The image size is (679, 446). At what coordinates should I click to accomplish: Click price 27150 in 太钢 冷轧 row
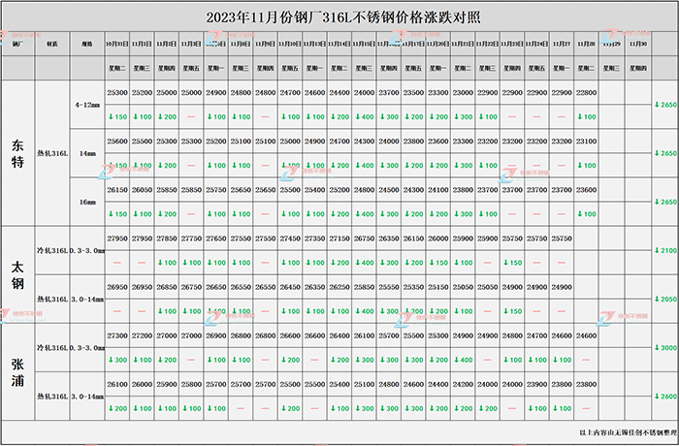coord(339,239)
